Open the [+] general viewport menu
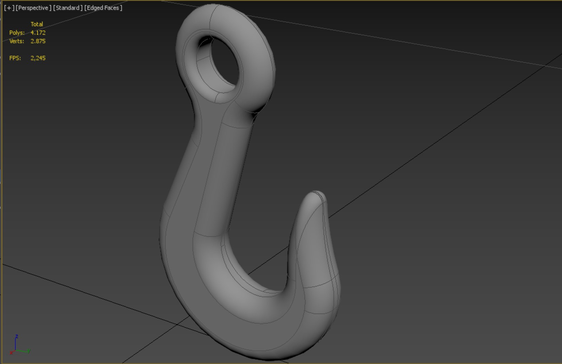562x364 pixels. pos(9,8)
